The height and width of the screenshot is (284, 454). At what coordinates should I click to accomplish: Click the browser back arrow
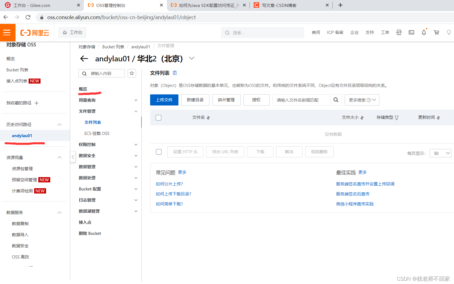(6, 17)
